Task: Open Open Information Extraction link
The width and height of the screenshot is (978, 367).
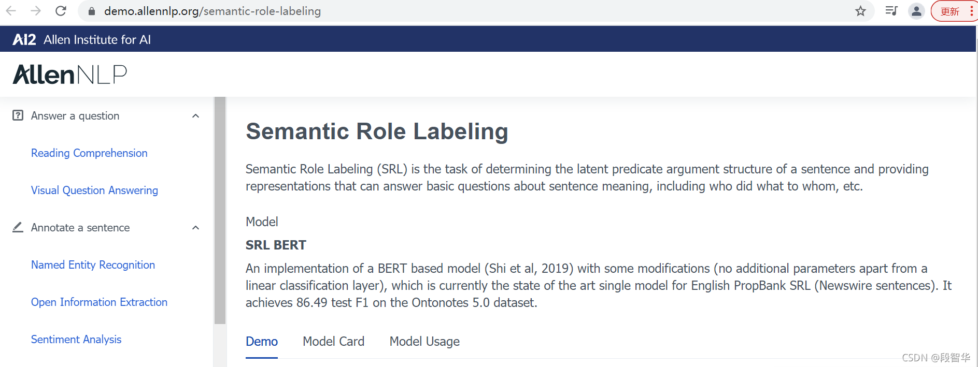Action: coord(99,302)
